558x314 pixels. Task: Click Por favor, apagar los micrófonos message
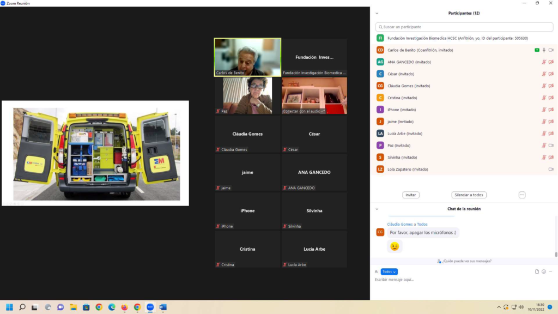coord(423,233)
